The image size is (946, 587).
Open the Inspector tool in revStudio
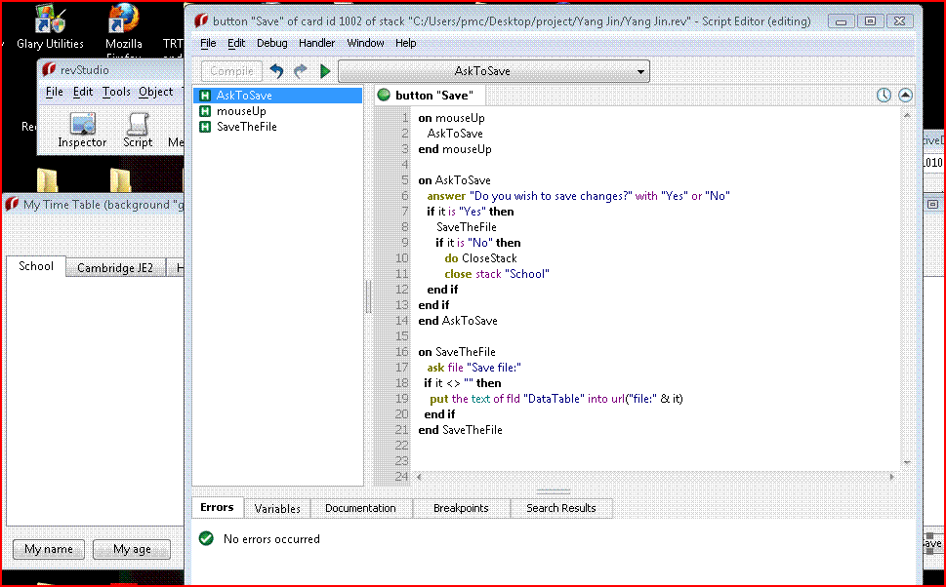tap(82, 131)
